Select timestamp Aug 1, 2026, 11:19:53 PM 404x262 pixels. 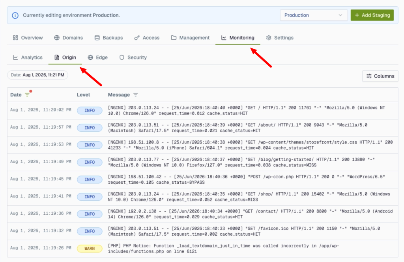pos(41,144)
